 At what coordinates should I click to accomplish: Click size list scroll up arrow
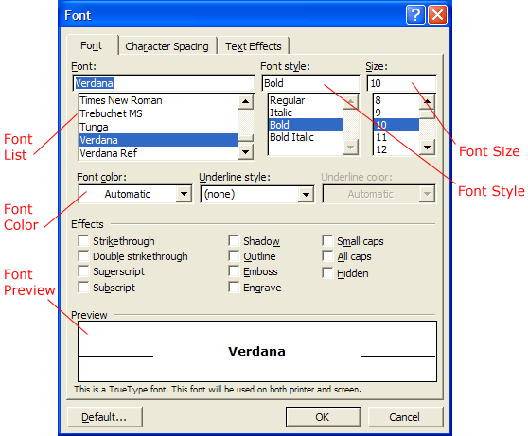tap(428, 101)
